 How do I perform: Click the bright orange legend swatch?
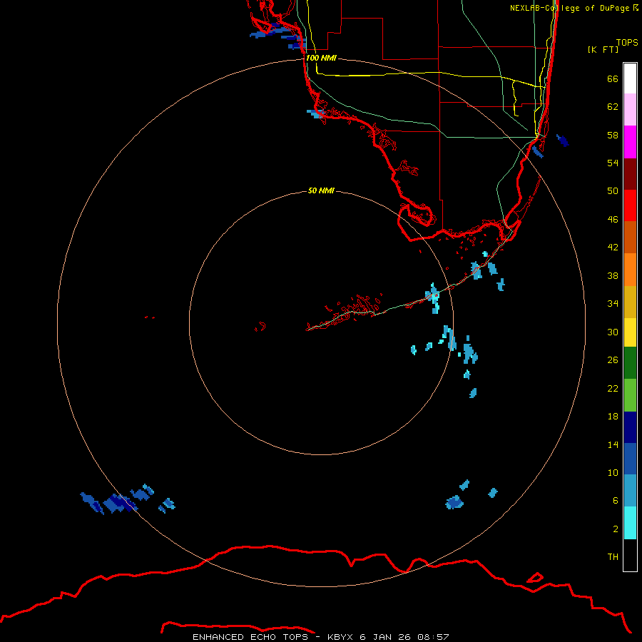coord(630,270)
